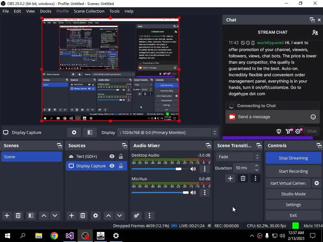Open the Display monitor dropdown
Image resolution: width=323 pixels, height=242 pixels.
pyautogui.click(x=167, y=133)
